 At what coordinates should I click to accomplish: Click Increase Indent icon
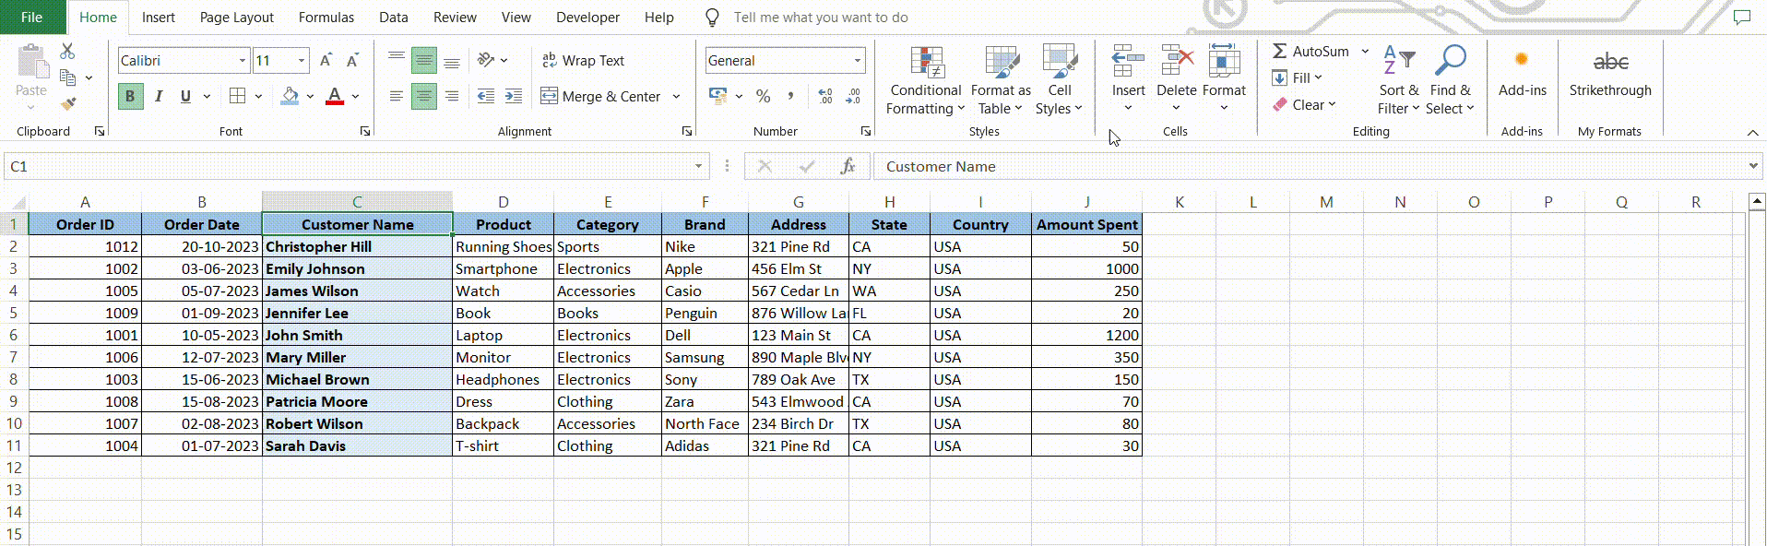(x=514, y=96)
